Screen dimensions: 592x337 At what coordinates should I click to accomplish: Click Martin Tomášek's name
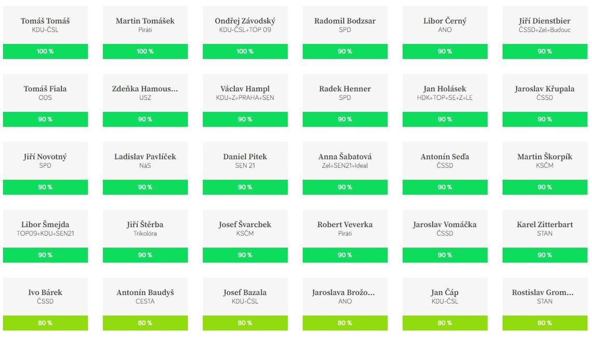[x=145, y=21]
